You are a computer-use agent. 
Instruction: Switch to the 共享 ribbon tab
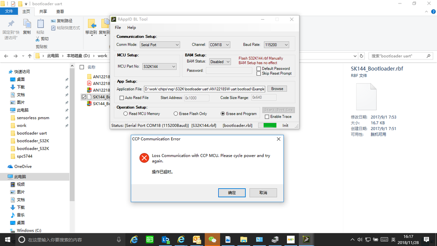pos(43,11)
